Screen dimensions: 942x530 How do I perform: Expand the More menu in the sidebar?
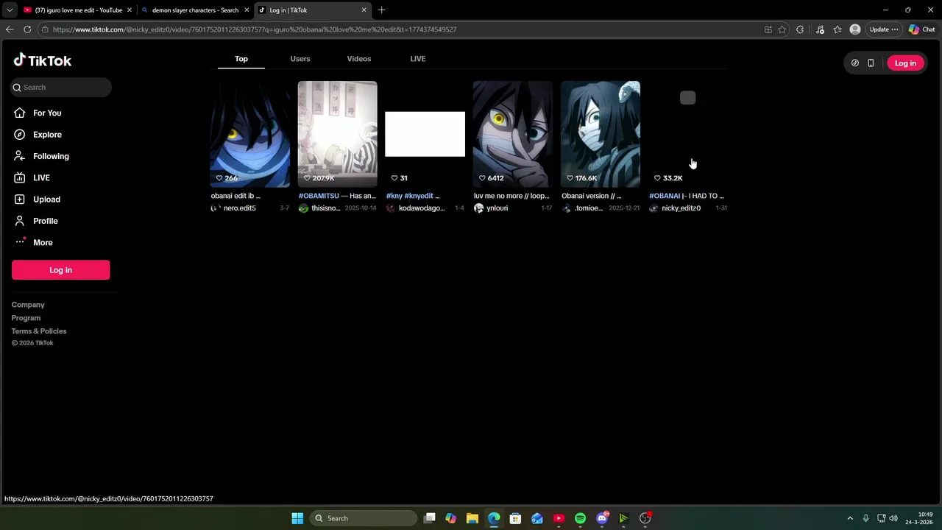[x=43, y=242]
